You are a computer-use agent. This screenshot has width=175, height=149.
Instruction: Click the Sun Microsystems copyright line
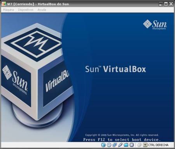[122, 135]
